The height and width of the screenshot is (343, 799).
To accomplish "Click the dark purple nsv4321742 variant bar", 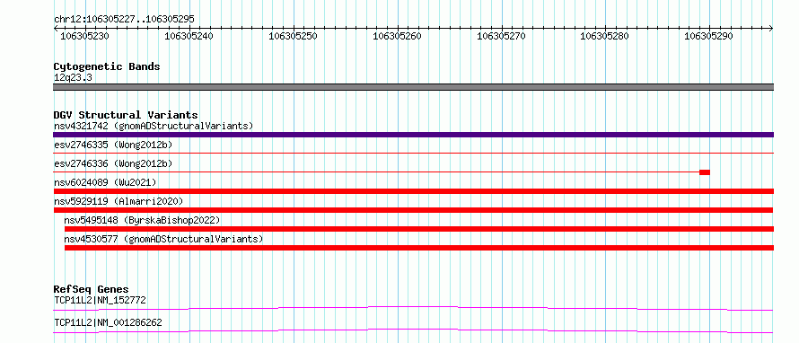I will coord(413,135).
